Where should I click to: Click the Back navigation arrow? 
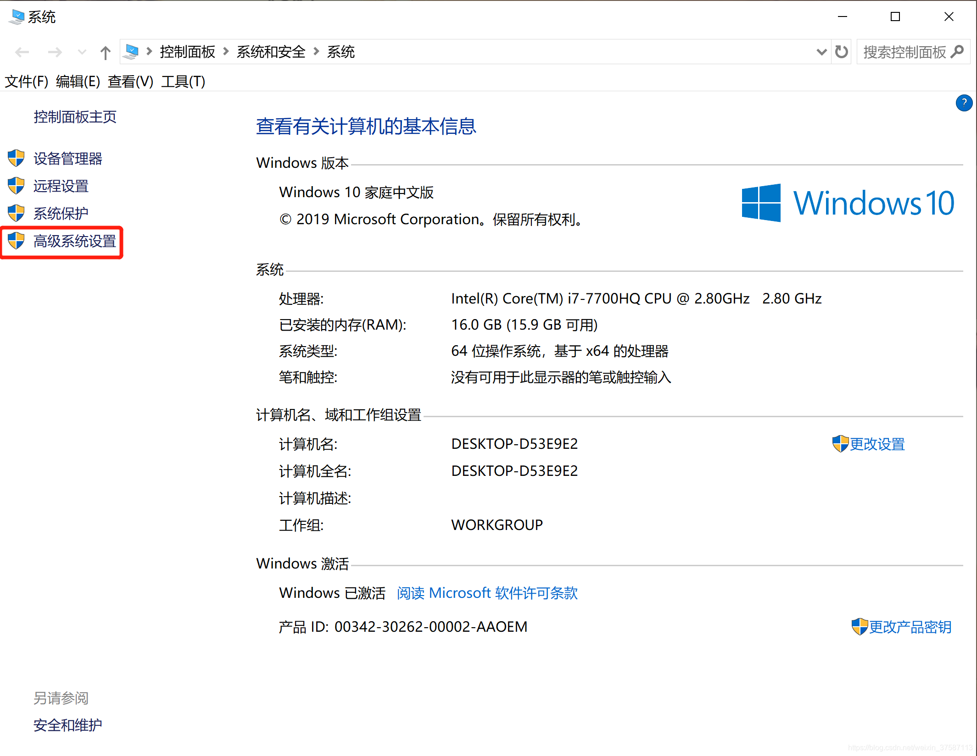[22, 52]
